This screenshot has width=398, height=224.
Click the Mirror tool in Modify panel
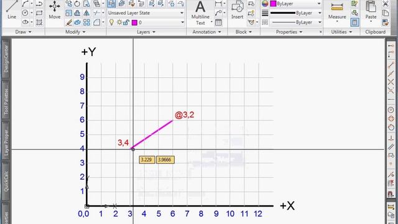(86, 13)
